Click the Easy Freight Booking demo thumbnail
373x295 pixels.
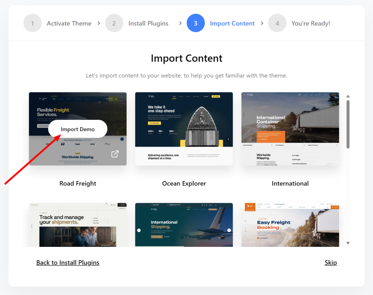(290, 225)
